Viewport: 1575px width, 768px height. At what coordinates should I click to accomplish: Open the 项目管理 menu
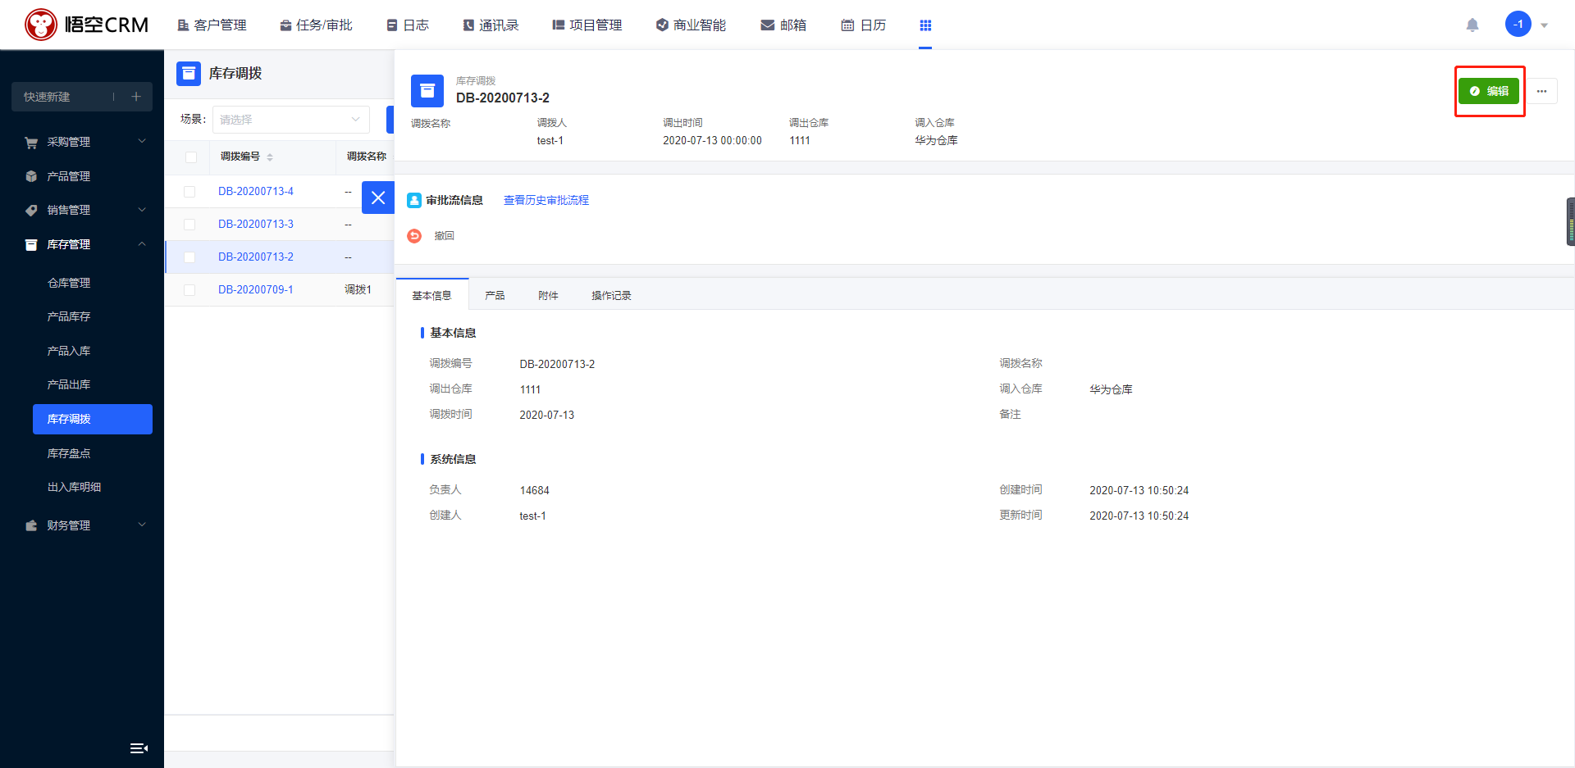tap(587, 25)
